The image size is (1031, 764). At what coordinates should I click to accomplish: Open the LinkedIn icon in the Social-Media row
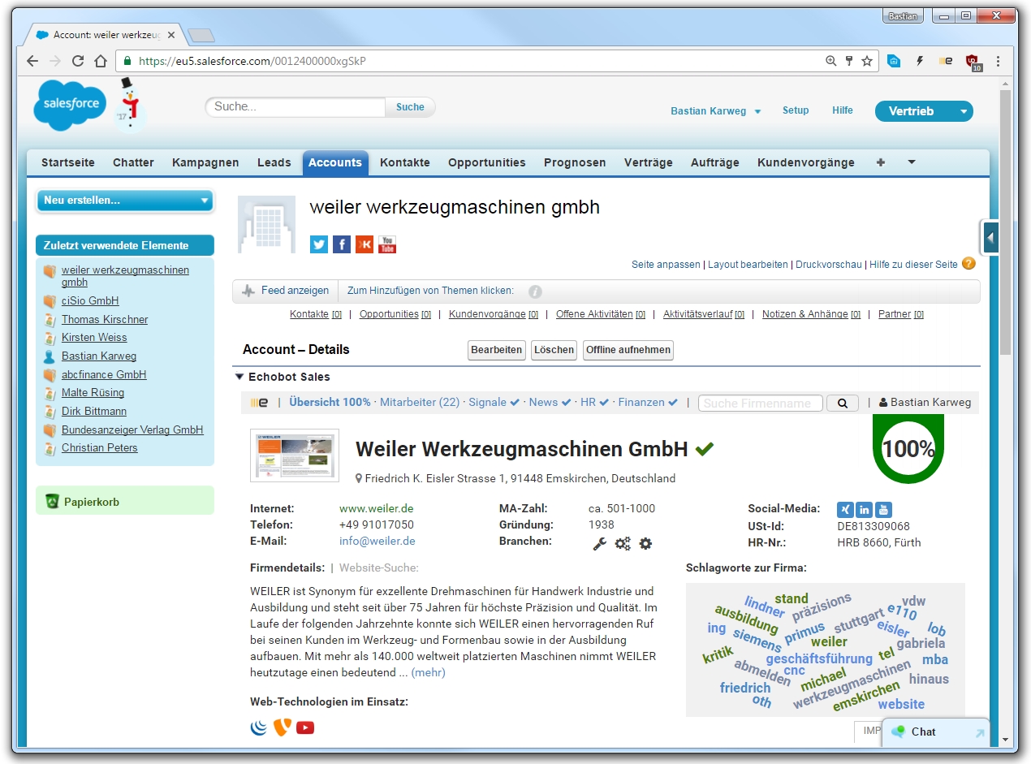pos(864,510)
